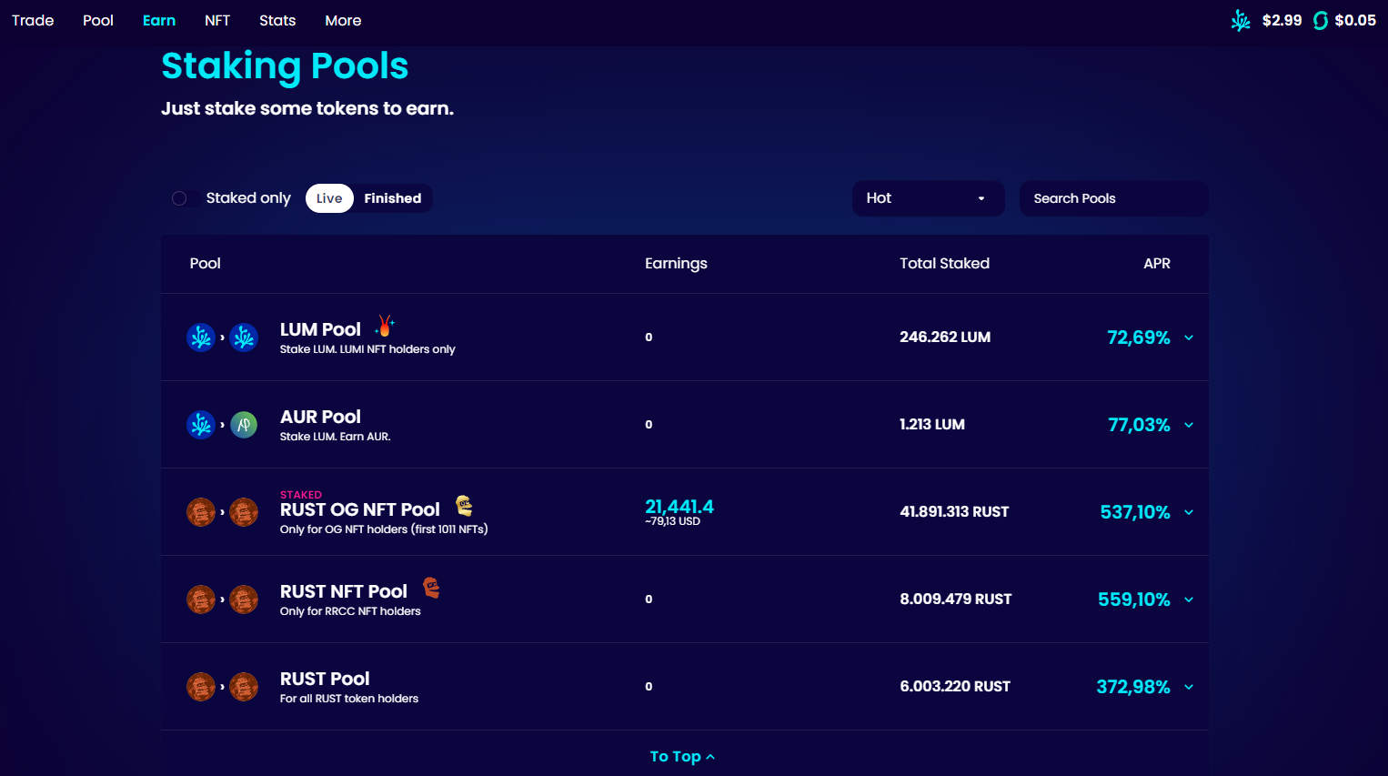Click the orange ape icon beside RUST NFT Pool

point(431,589)
